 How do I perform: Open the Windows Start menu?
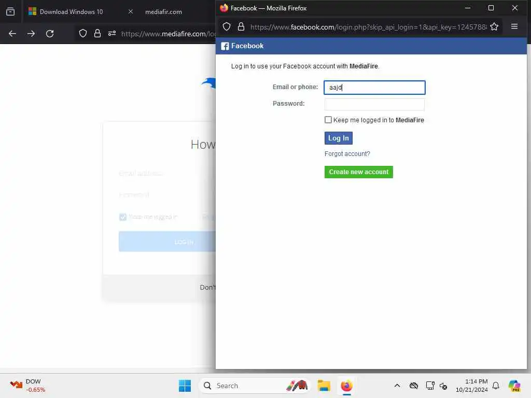pyautogui.click(x=185, y=386)
